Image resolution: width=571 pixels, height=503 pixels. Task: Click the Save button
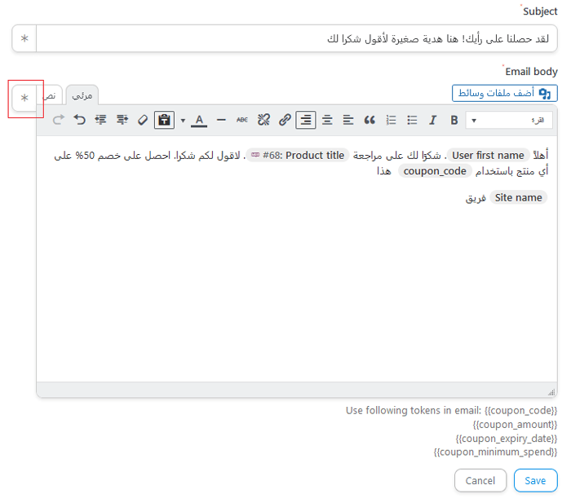pyautogui.click(x=536, y=480)
